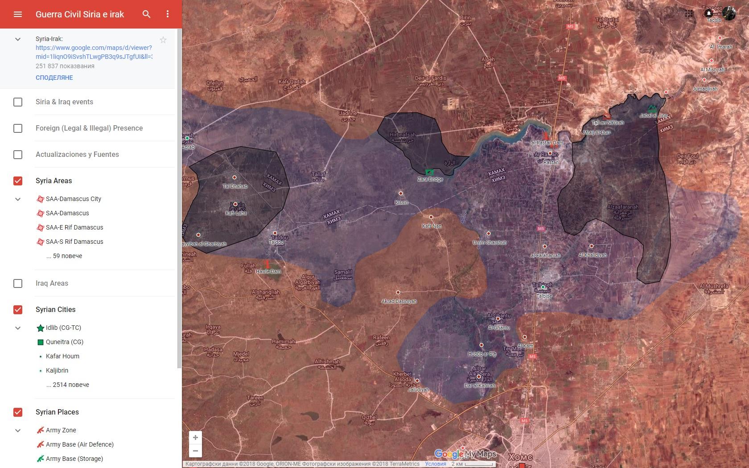Open the three-dot more options menu
Viewport: 749px width, 468px height.
168,14
